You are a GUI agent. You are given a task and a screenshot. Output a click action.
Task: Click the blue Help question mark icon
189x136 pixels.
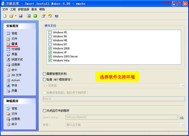coord(56,16)
